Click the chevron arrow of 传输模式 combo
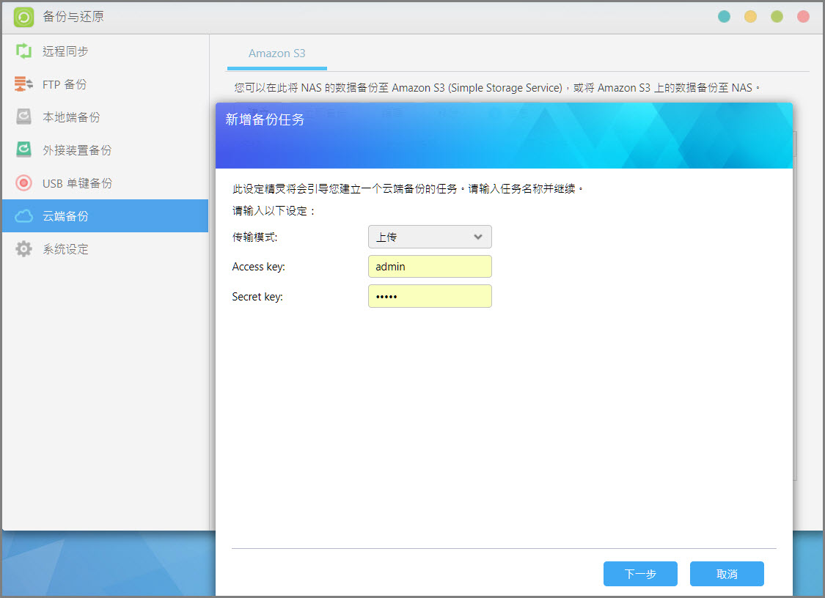This screenshot has width=825, height=598. [x=477, y=237]
